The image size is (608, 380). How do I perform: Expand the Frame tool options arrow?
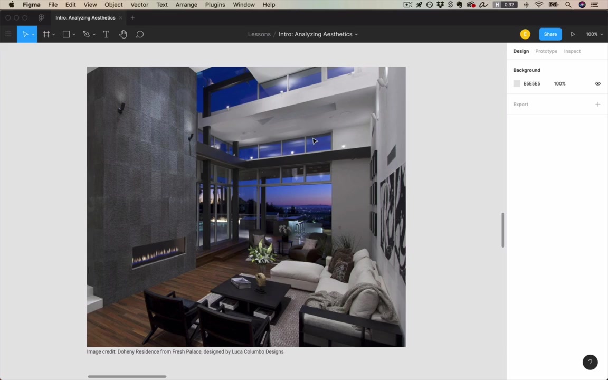[x=53, y=34]
